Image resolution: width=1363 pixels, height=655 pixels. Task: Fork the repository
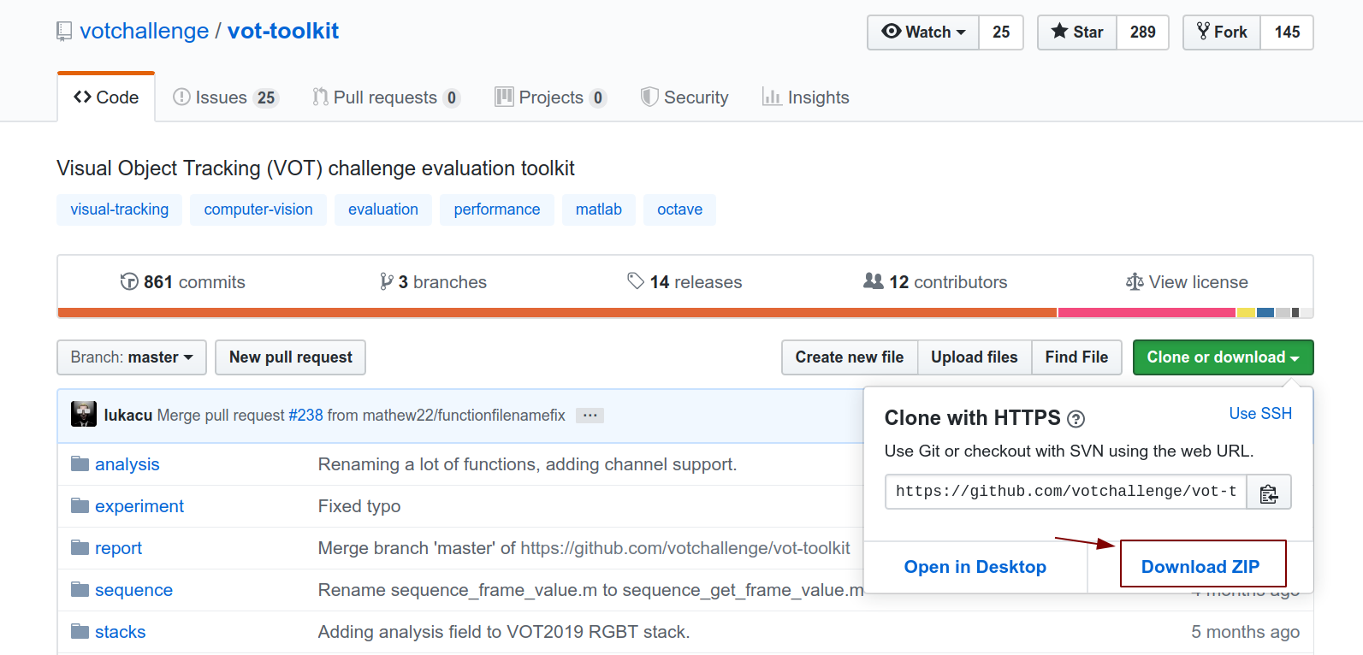[x=1222, y=32]
